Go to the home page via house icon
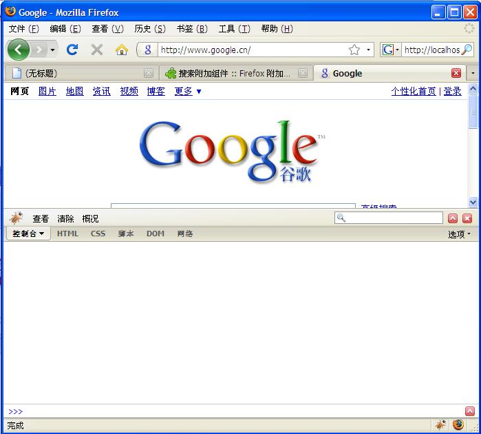This screenshot has height=434, width=481. [122, 50]
